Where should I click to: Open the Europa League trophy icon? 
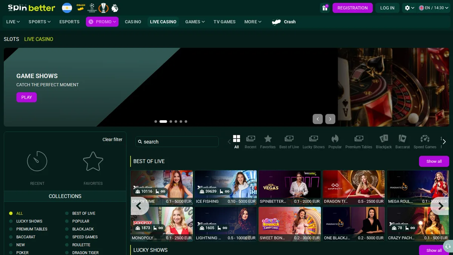(103, 8)
